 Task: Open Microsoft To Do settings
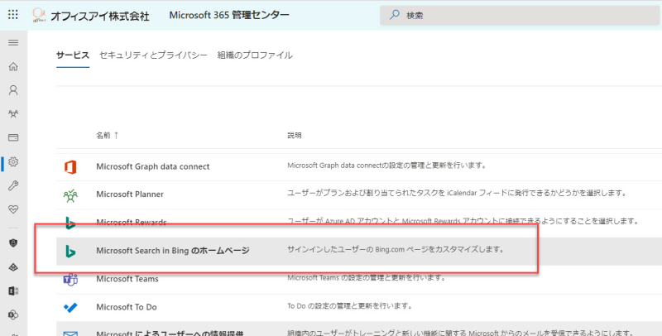[127, 307]
